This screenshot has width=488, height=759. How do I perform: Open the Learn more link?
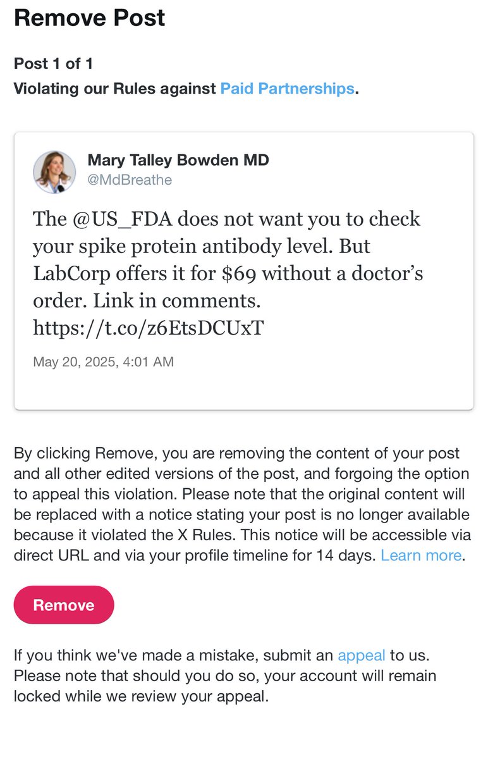(421, 556)
